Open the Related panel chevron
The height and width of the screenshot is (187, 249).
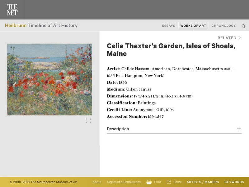coord(240,38)
